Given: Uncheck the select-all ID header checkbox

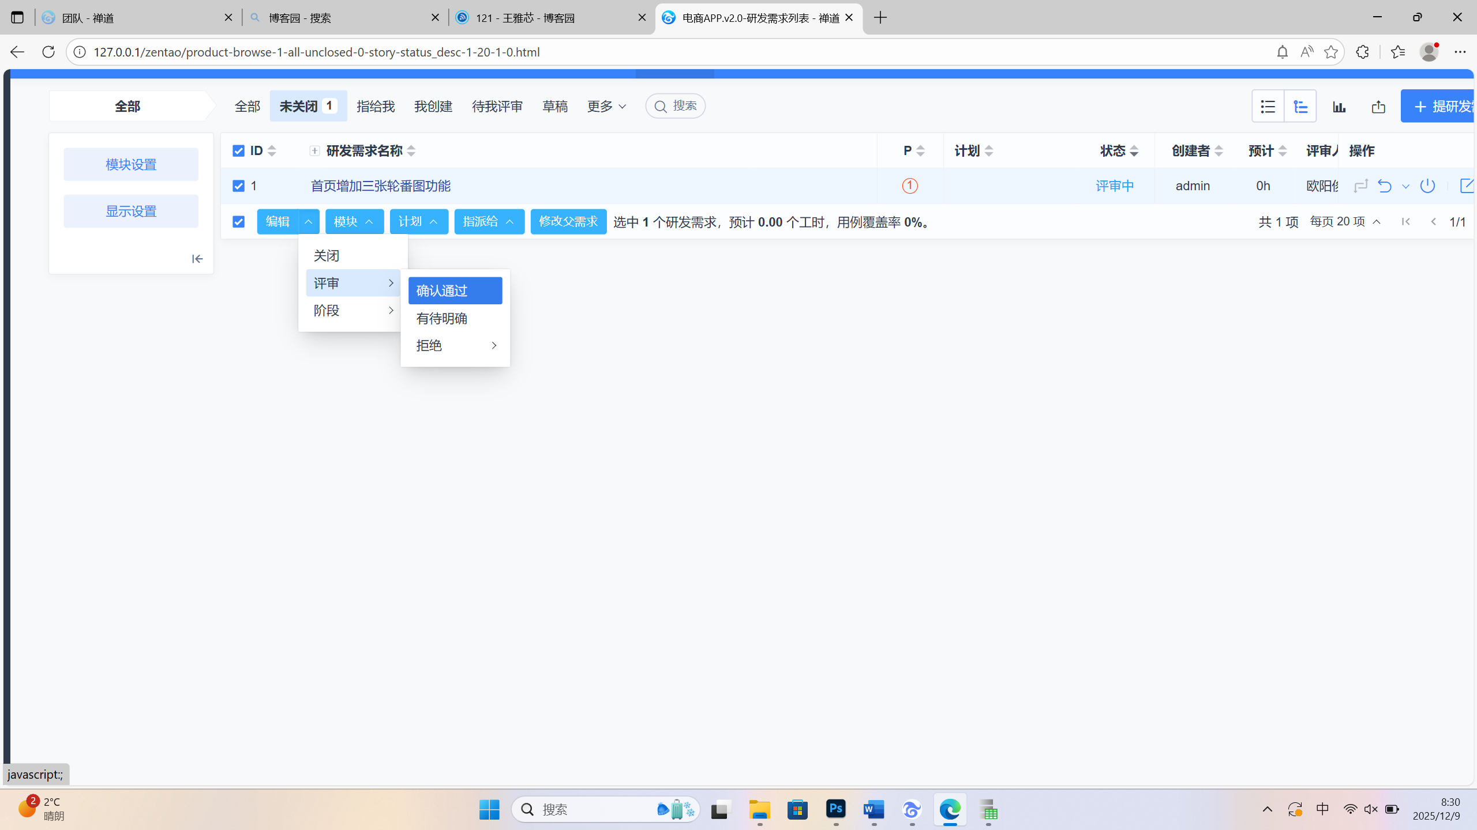Looking at the screenshot, I should (x=238, y=151).
